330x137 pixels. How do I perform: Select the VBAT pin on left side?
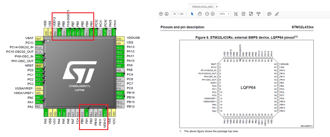39,39
